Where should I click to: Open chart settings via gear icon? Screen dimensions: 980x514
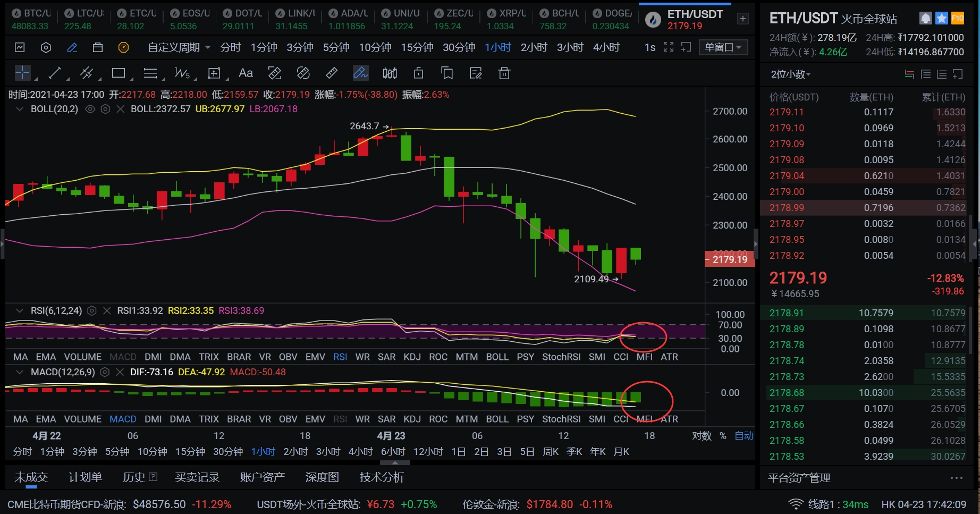tap(46, 47)
